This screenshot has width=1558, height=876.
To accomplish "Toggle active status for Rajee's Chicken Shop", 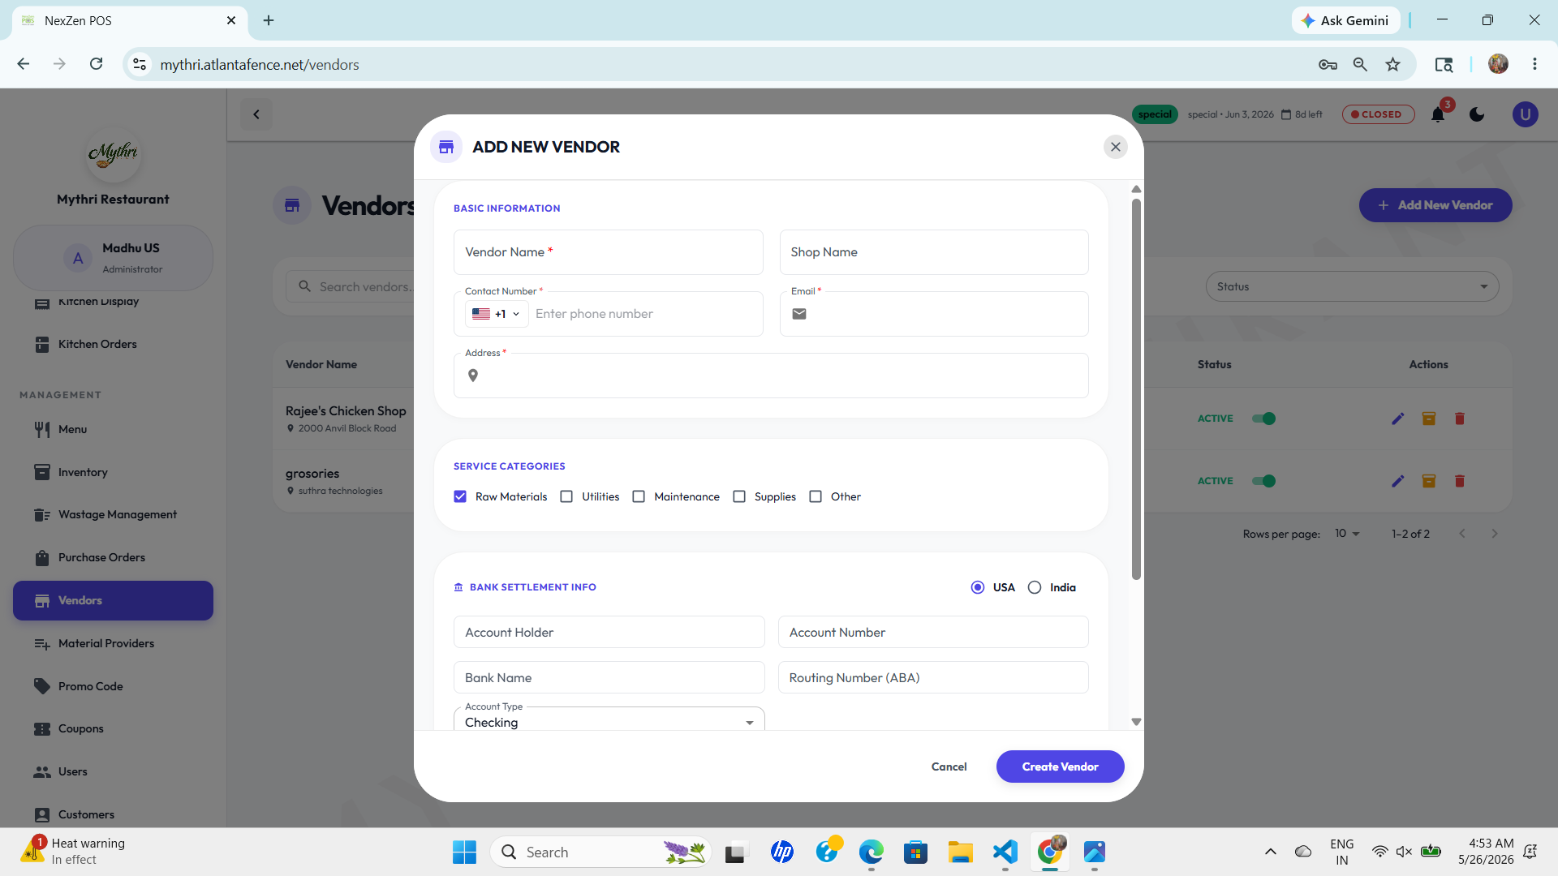I will [1263, 419].
